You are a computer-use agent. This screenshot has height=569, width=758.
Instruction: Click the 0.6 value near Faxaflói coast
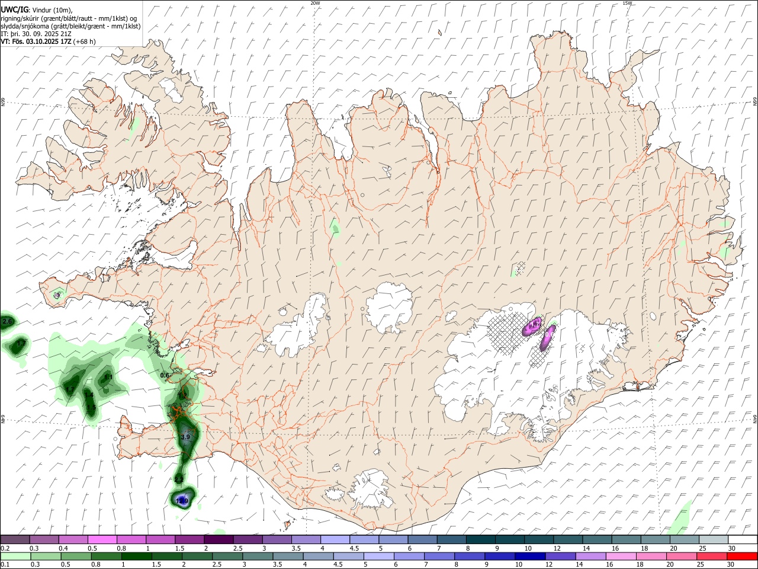165,376
